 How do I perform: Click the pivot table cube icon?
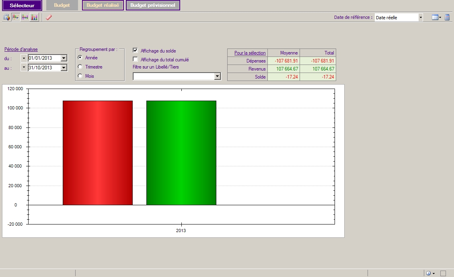tap(6, 17)
